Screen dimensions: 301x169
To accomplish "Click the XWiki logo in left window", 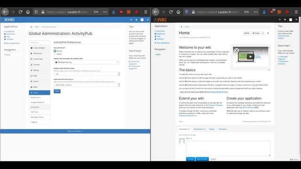I will pyautogui.click(x=9, y=20).
